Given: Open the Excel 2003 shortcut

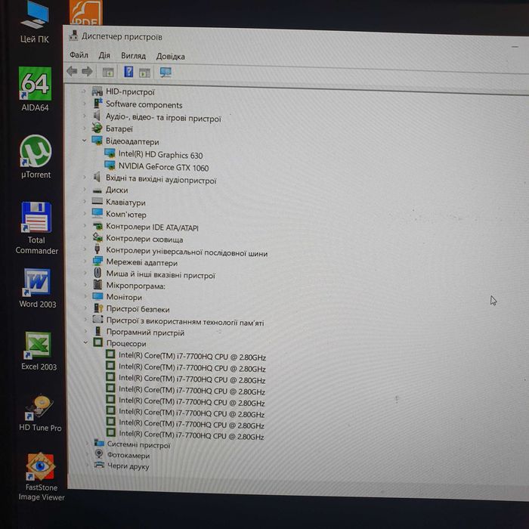Looking at the screenshot, I should tap(39, 351).
